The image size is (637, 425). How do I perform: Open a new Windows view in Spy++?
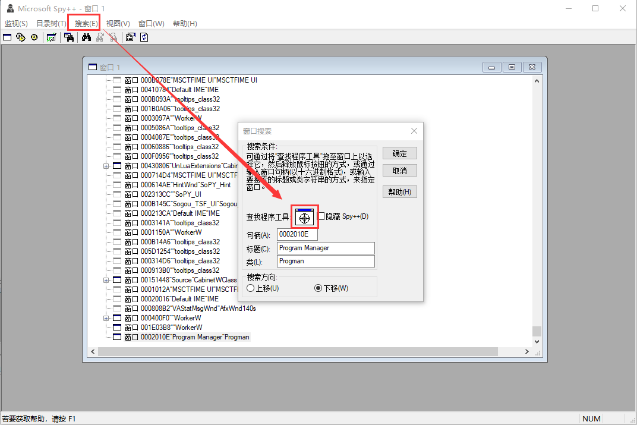tap(7, 37)
